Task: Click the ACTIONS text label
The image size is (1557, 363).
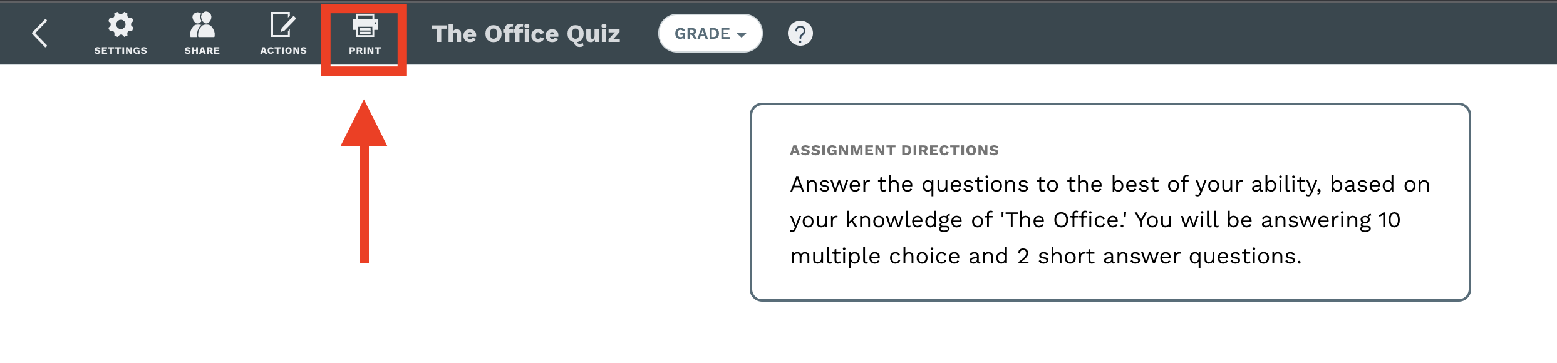Action: [283, 51]
